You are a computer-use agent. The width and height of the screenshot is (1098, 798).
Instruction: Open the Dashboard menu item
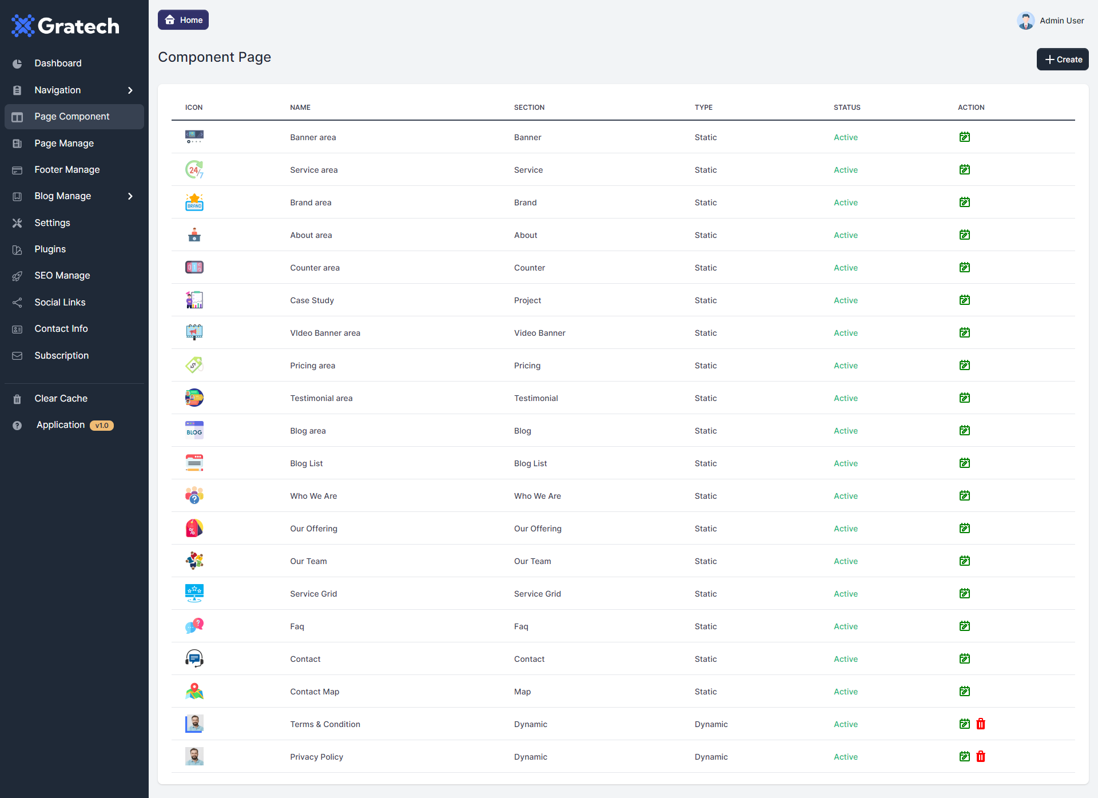coord(58,63)
